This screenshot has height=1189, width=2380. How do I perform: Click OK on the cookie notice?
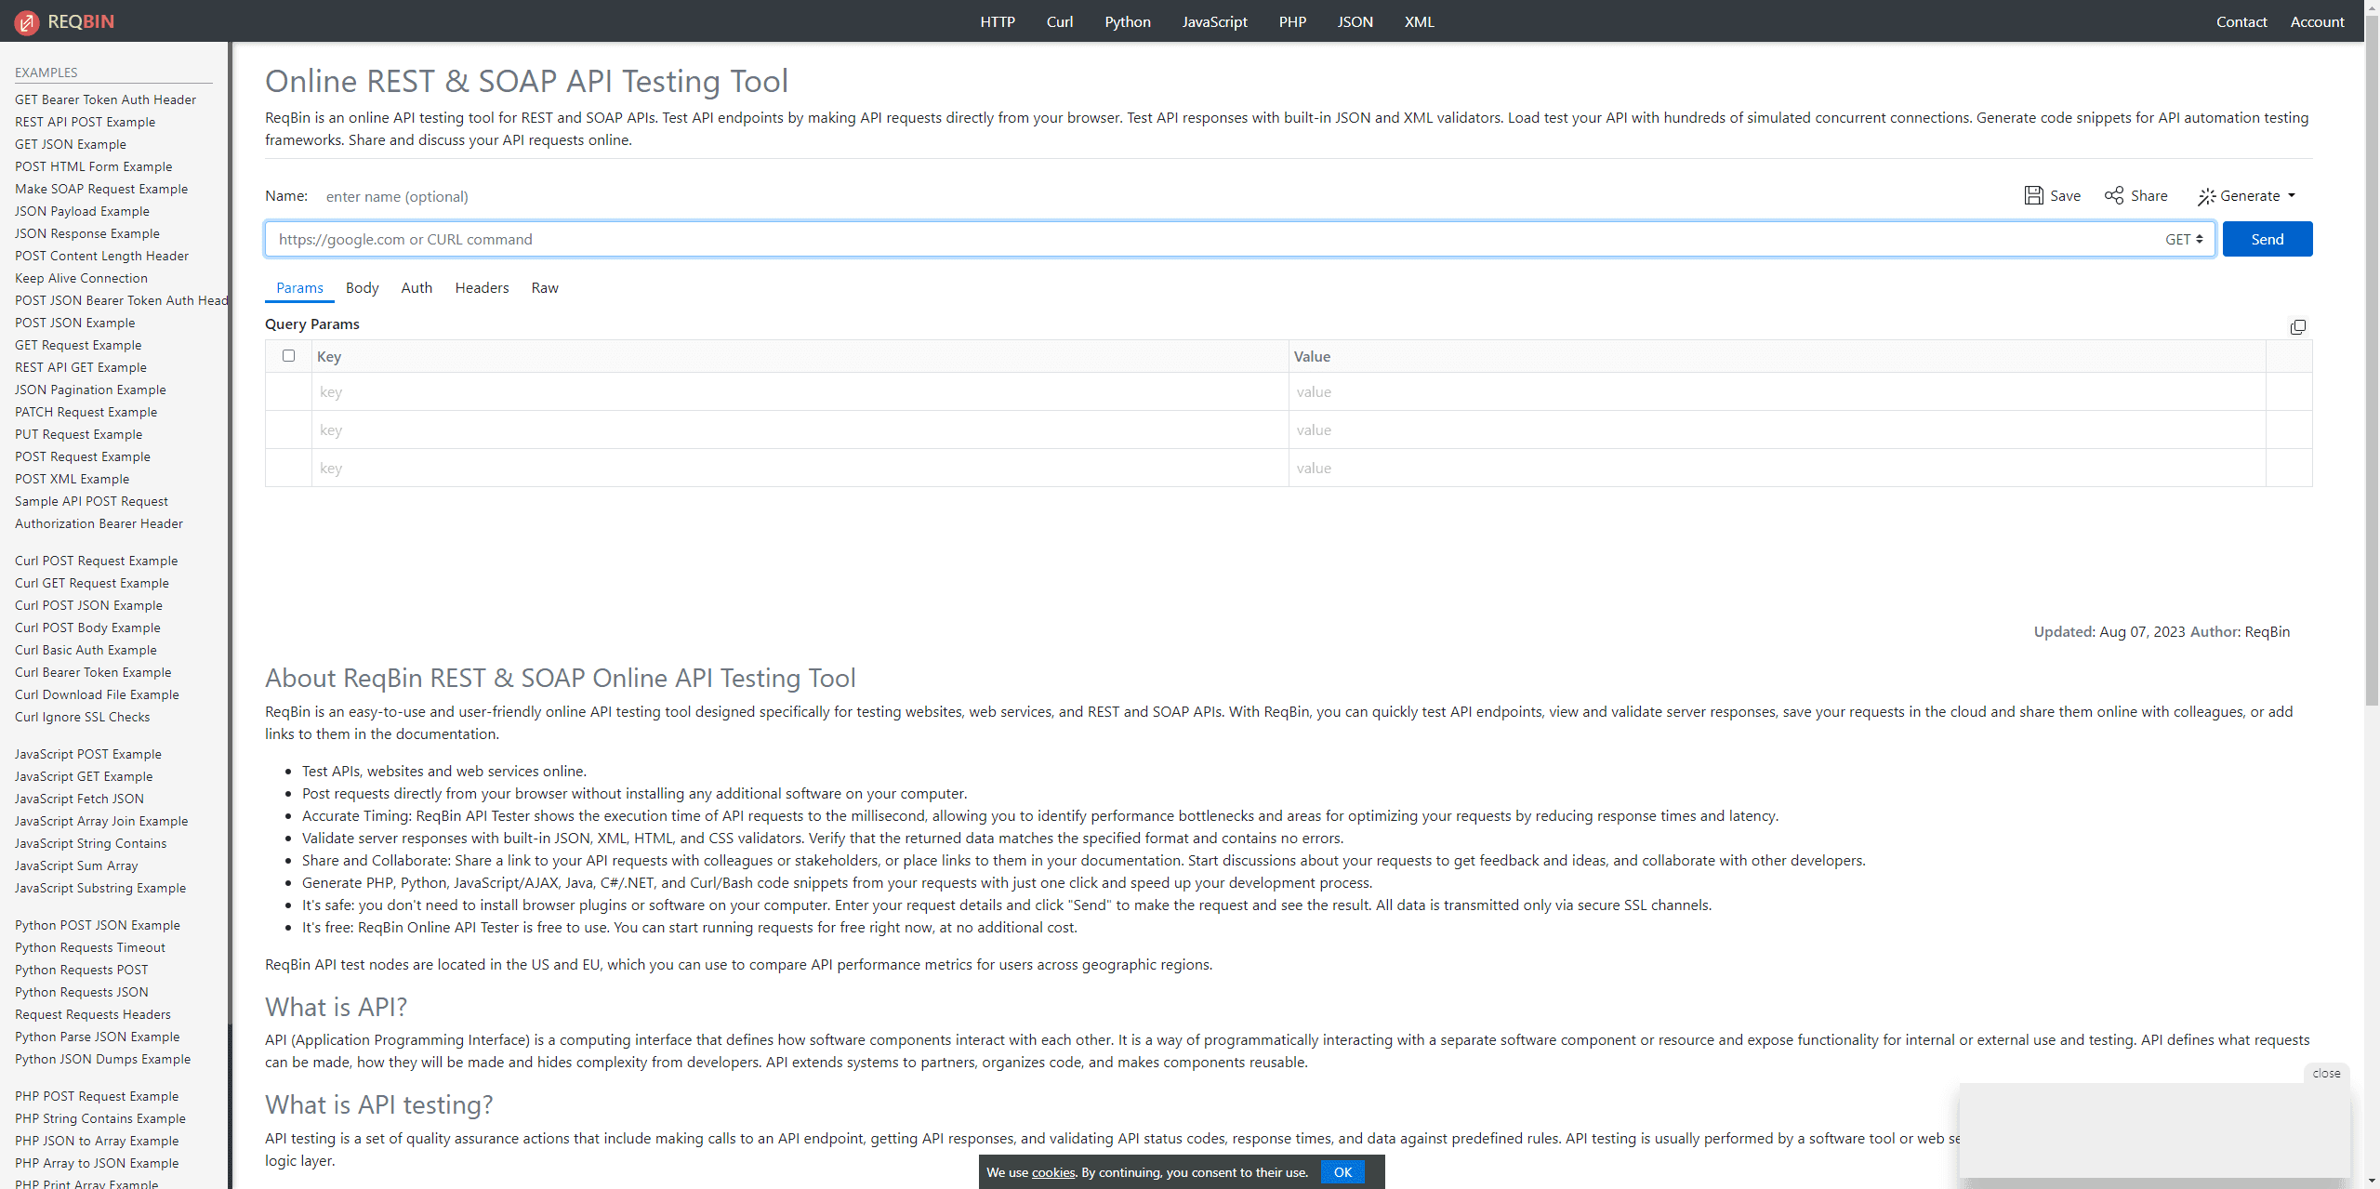(x=1342, y=1172)
